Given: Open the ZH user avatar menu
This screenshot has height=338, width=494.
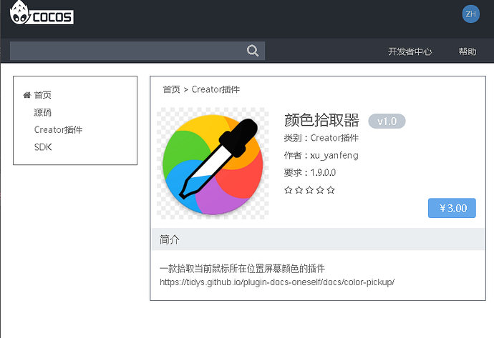Looking at the screenshot, I should point(470,14).
